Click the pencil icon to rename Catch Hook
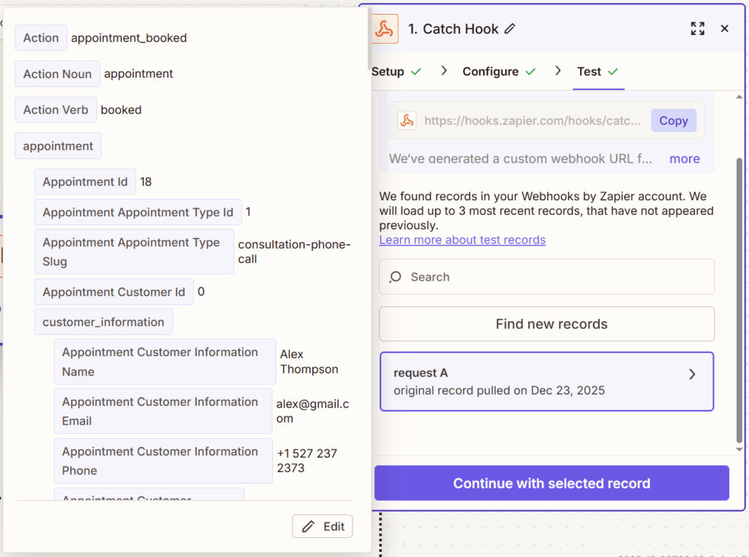The height and width of the screenshot is (557, 749). pyautogui.click(x=510, y=29)
